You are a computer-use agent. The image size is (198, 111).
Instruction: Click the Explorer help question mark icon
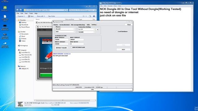click(94, 16)
